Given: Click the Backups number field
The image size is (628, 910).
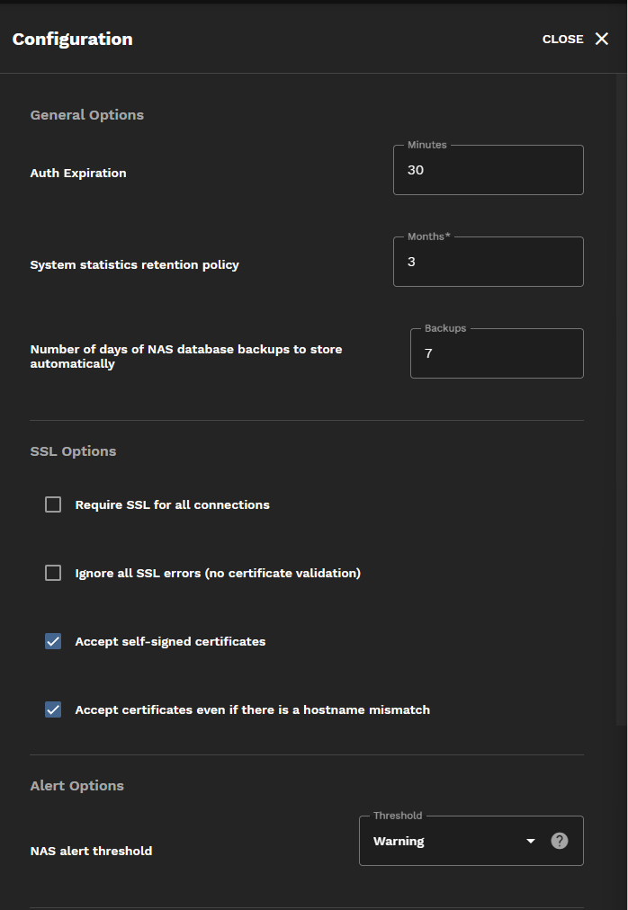Looking at the screenshot, I should pyautogui.click(x=496, y=352).
